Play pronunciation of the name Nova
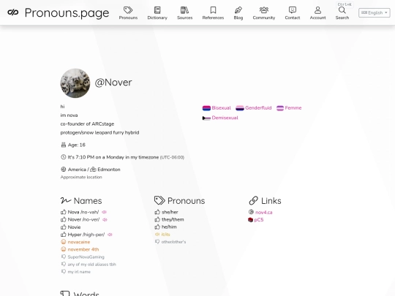The image size is (395, 296). 104,212
